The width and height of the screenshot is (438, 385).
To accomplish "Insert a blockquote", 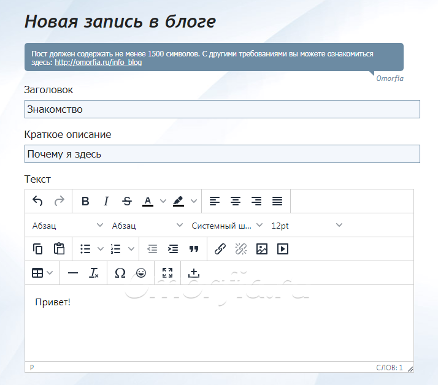I will coord(194,249).
